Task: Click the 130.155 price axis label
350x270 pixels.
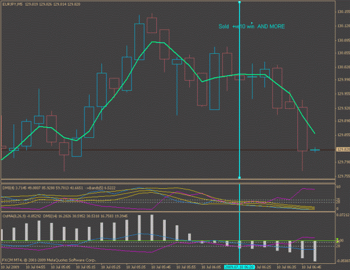Action: (x=344, y=12)
